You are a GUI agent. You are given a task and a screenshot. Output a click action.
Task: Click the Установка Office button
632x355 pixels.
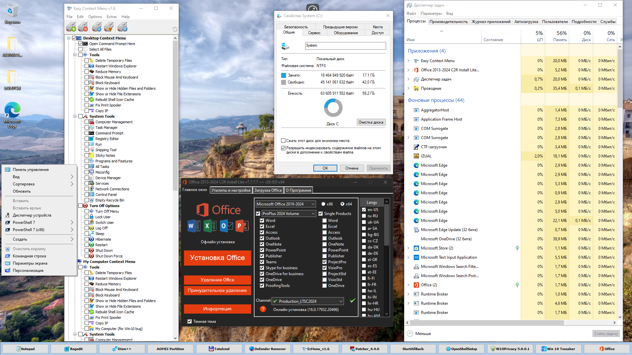pos(218,258)
